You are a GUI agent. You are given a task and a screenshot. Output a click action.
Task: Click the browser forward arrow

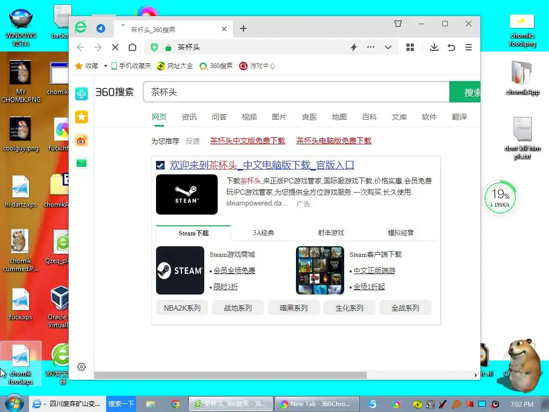click(x=98, y=47)
